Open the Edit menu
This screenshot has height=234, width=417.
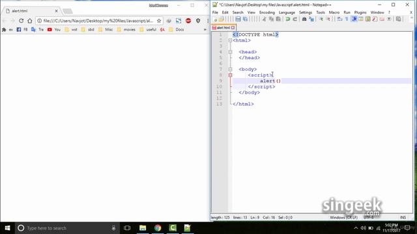coord(225,12)
